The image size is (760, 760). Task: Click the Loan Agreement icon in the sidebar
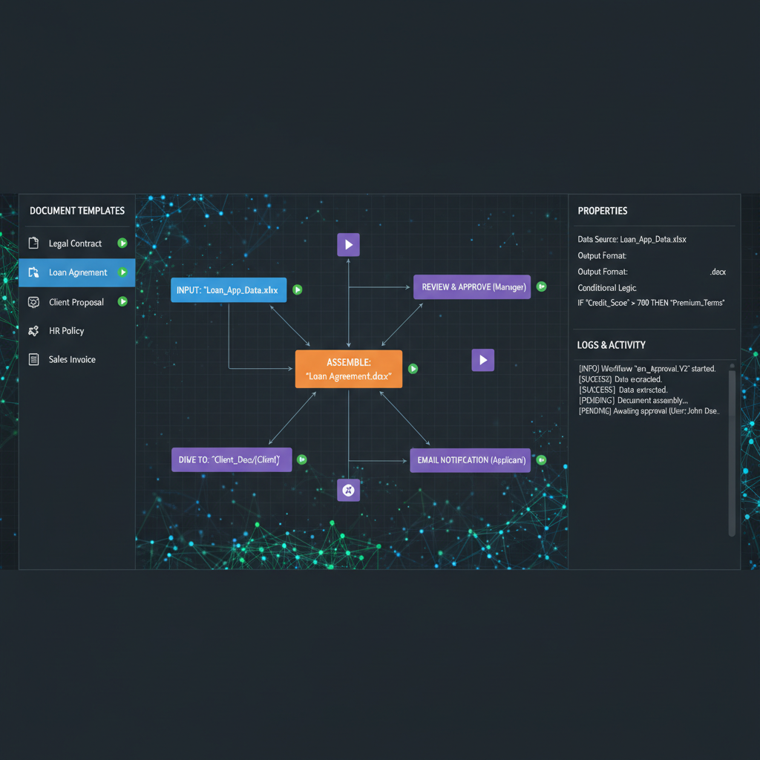point(33,272)
